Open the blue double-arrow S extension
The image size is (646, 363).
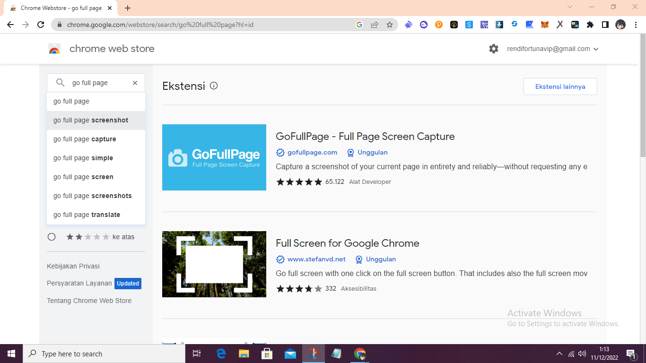pyautogui.click(x=515, y=25)
